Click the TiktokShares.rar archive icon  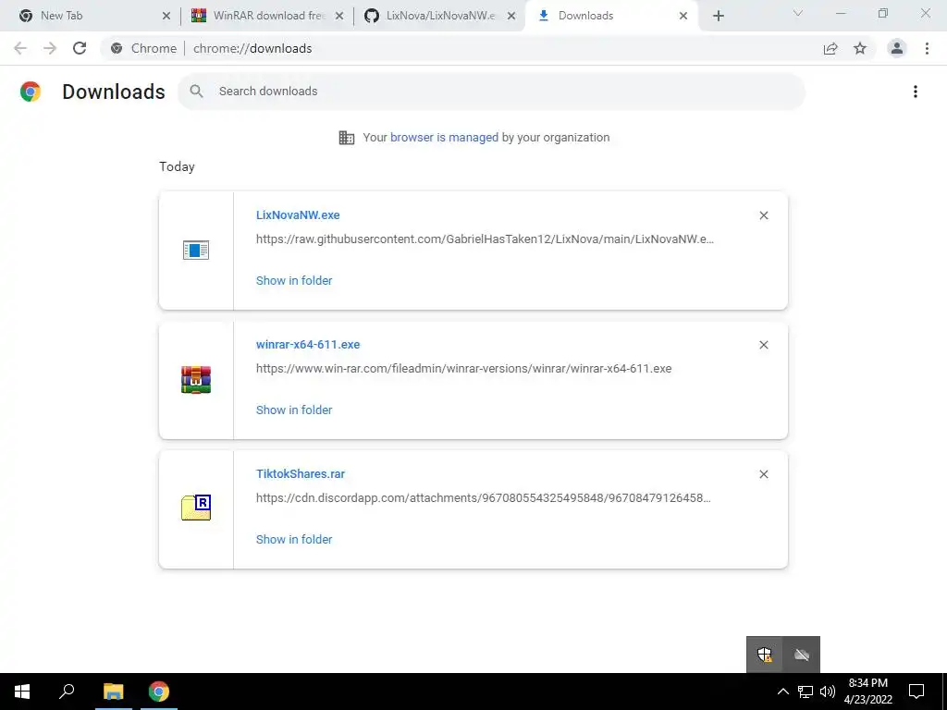(196, 508)
